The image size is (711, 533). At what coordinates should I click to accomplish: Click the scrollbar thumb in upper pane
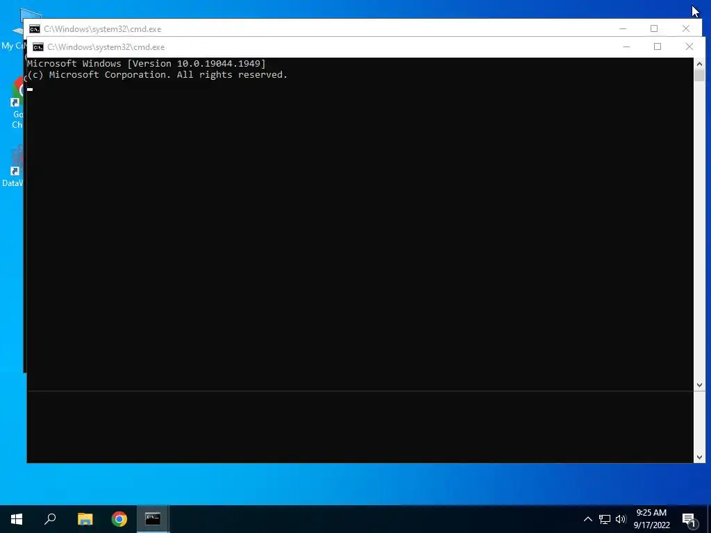[x=699, y=75]
